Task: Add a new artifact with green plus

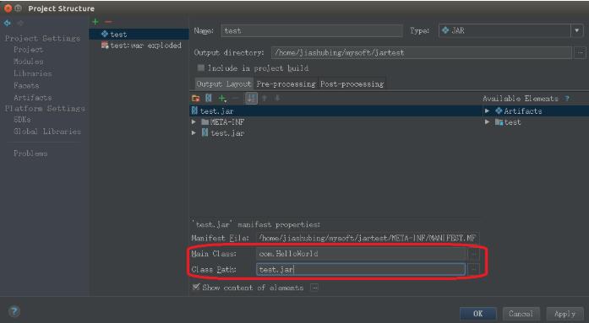Action: [x=95, y=22]
